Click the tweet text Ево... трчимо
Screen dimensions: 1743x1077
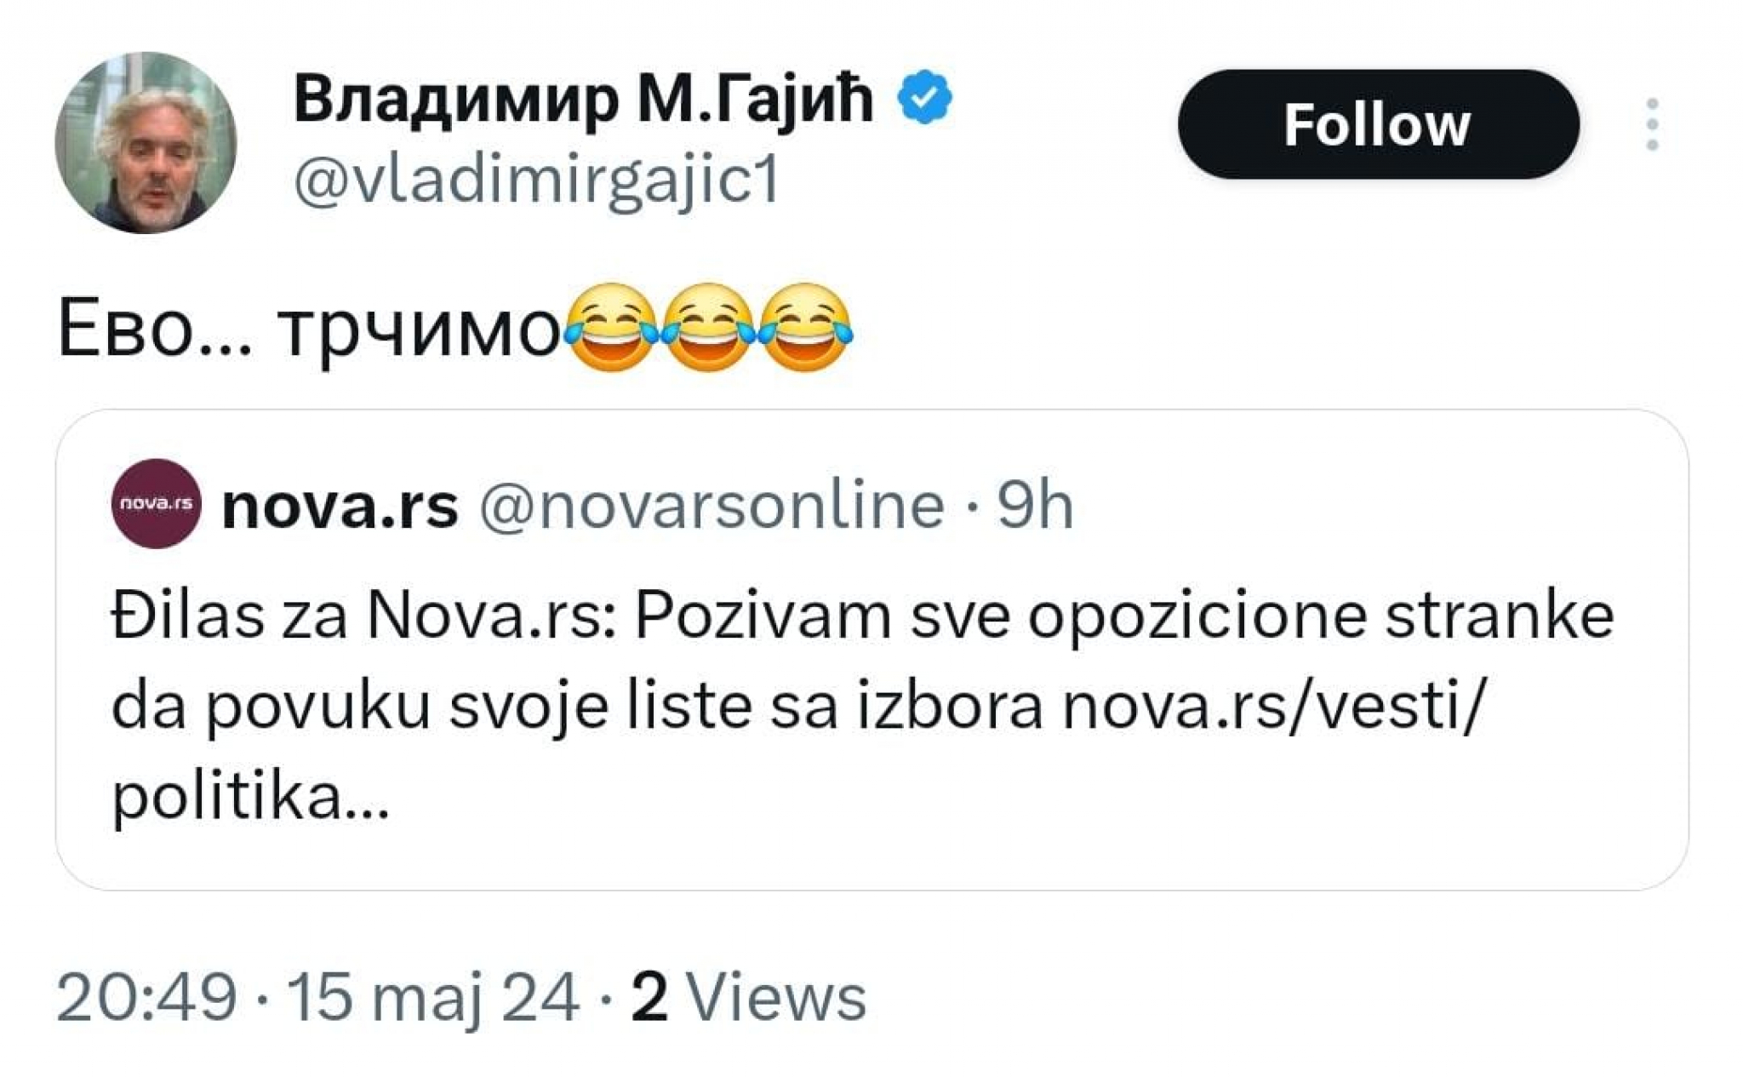coord(308,330)
